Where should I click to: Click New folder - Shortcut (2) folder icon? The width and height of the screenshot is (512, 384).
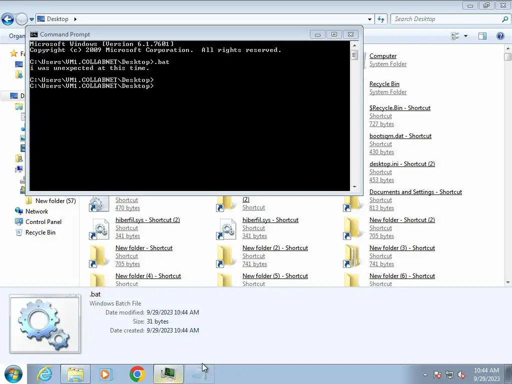pyautogui.click(x=352, y=228)
